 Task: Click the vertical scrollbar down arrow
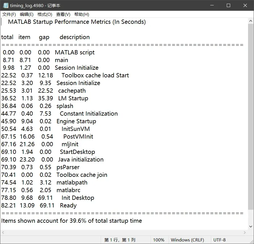(251, 226)
